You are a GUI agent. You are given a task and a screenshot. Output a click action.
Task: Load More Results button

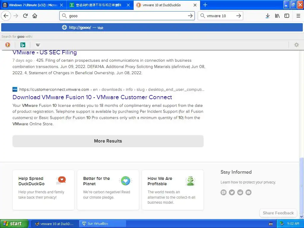point(108,141)
